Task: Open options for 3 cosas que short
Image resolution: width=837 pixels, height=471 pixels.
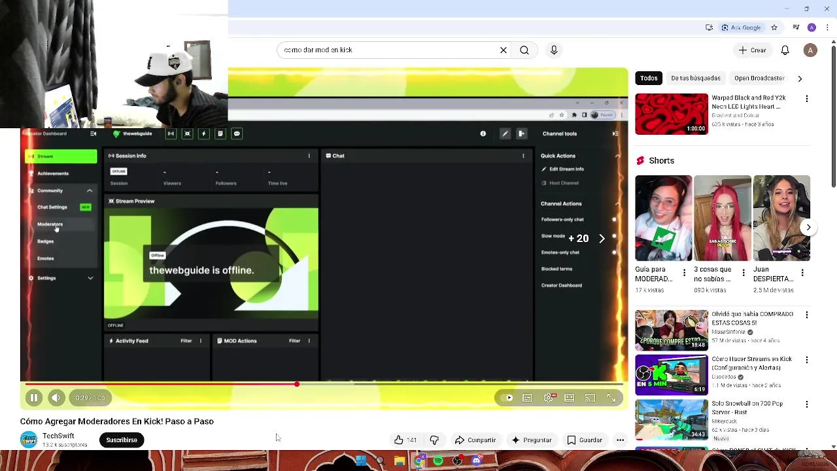Action: pyautogui.click(x=743, y=273)
